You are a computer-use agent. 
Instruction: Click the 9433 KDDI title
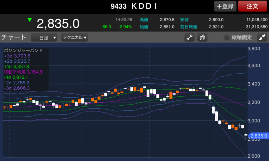(134, 6)
